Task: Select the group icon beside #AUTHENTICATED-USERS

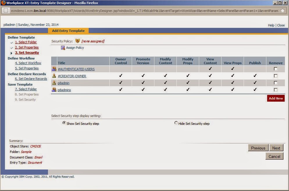Action: (x=54, y=69)
